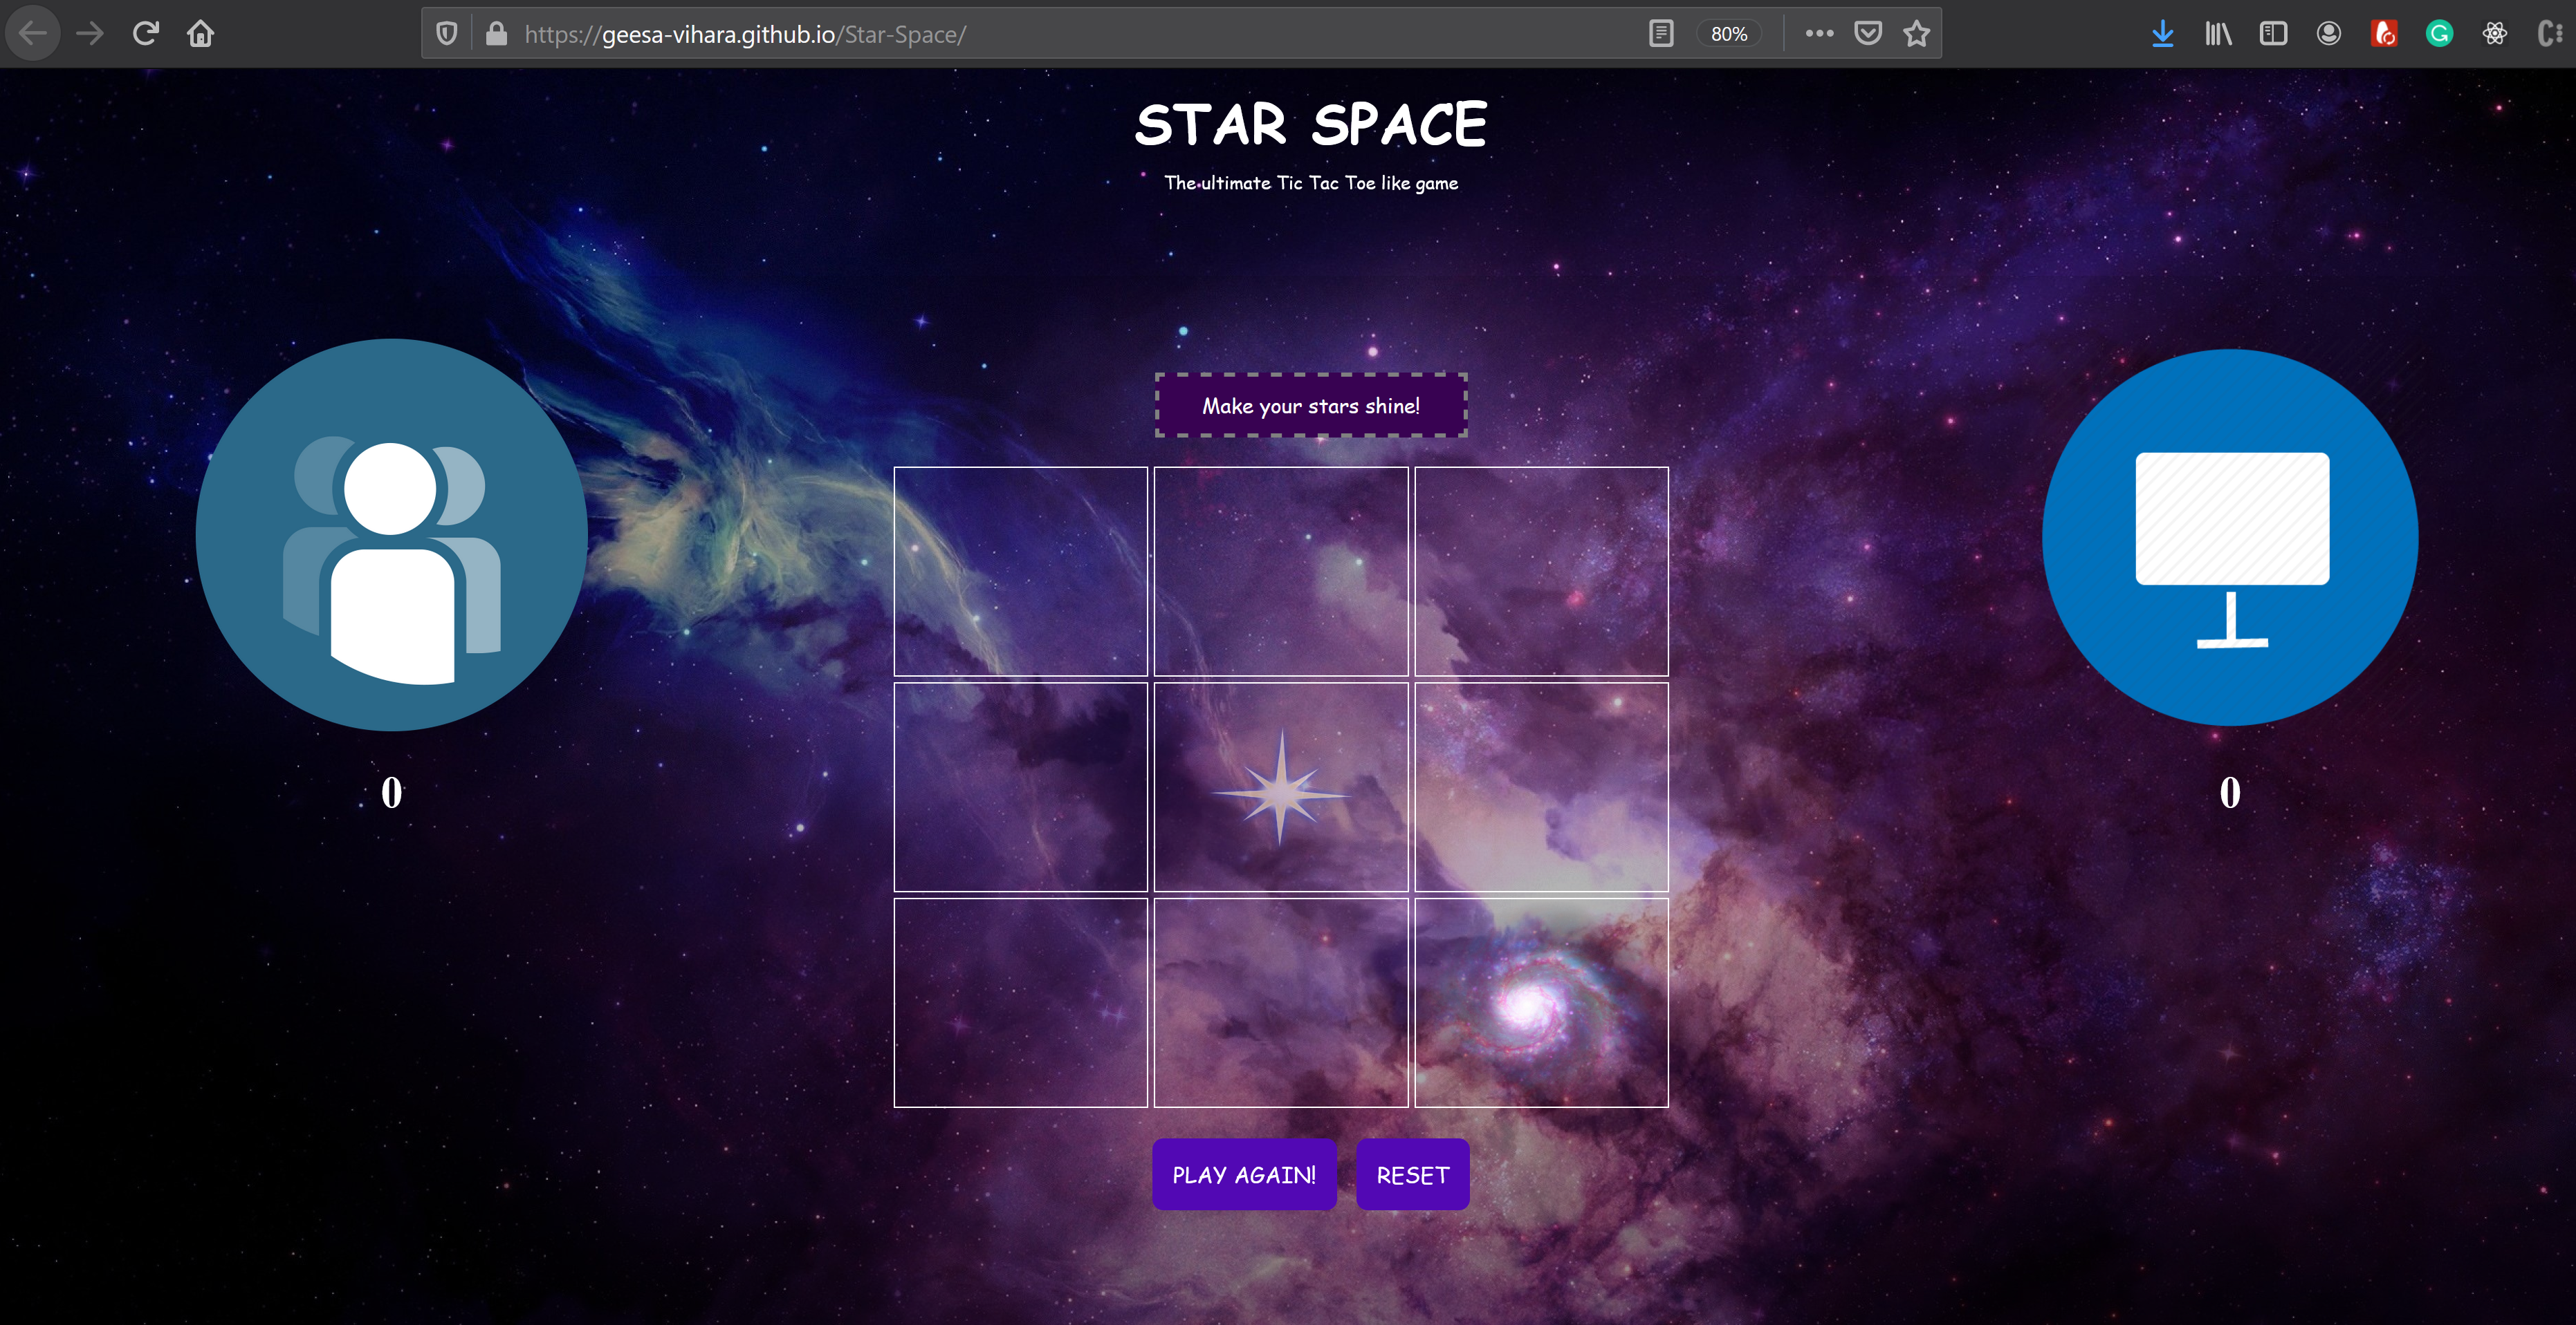View site security padlock info
Image resolution: width=2576 pixels, height=1325 pixels.
click(x=496, y=34)
